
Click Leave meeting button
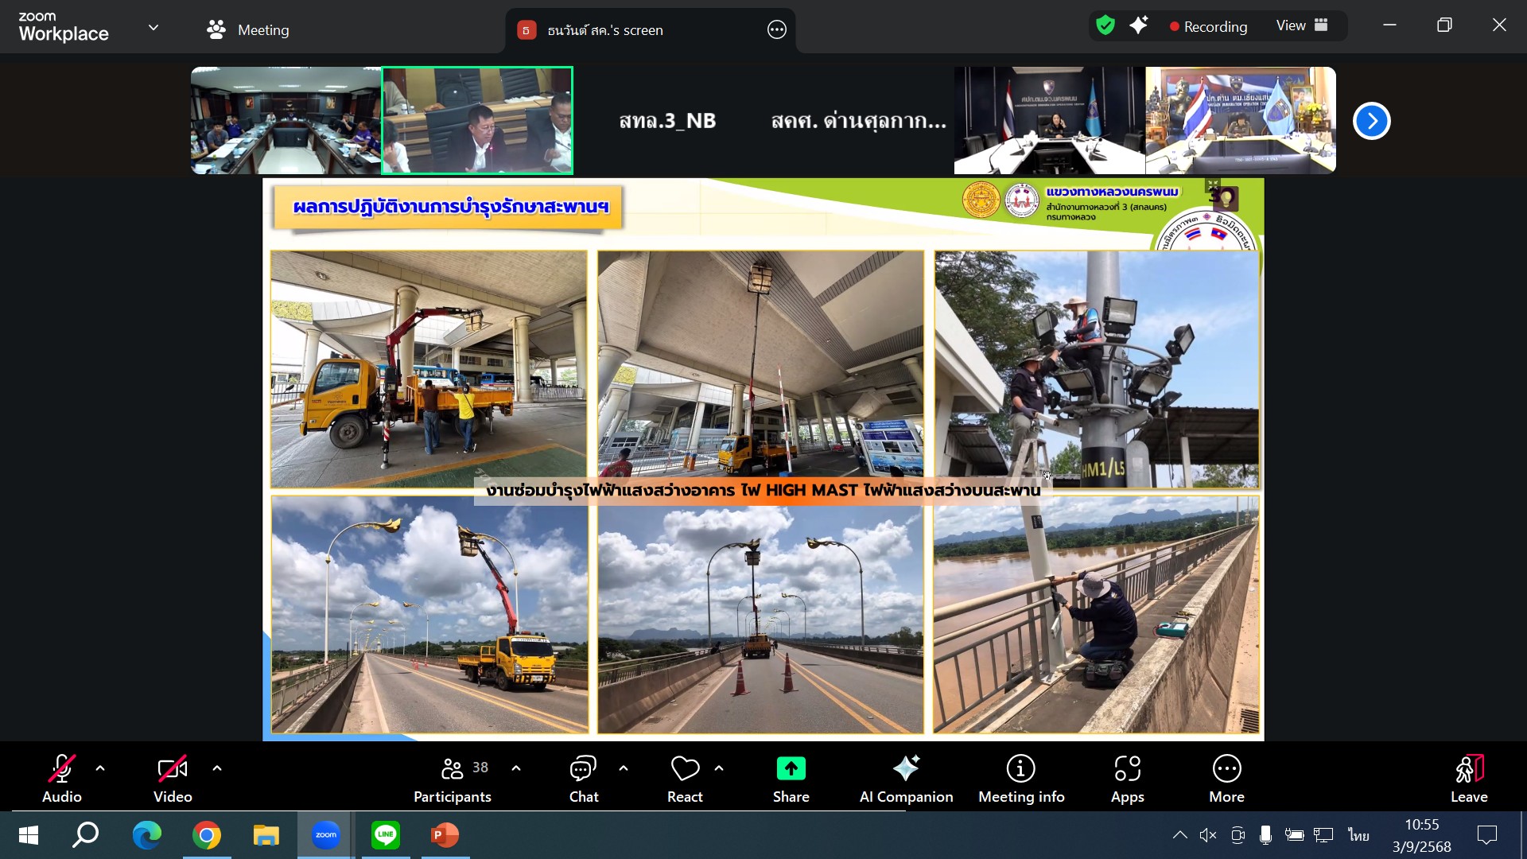point(1468,778)
